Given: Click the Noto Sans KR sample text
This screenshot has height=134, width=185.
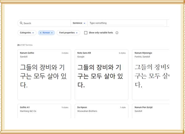Looking at the screenshot, I should click(100, 76).
